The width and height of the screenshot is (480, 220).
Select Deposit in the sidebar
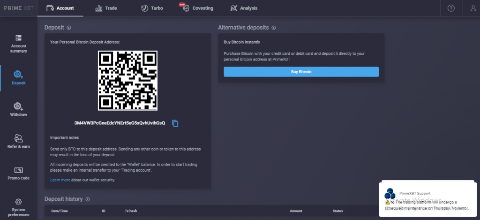point(18,78)
